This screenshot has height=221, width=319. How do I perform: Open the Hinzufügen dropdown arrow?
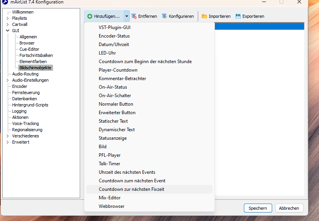pos(127,16)
